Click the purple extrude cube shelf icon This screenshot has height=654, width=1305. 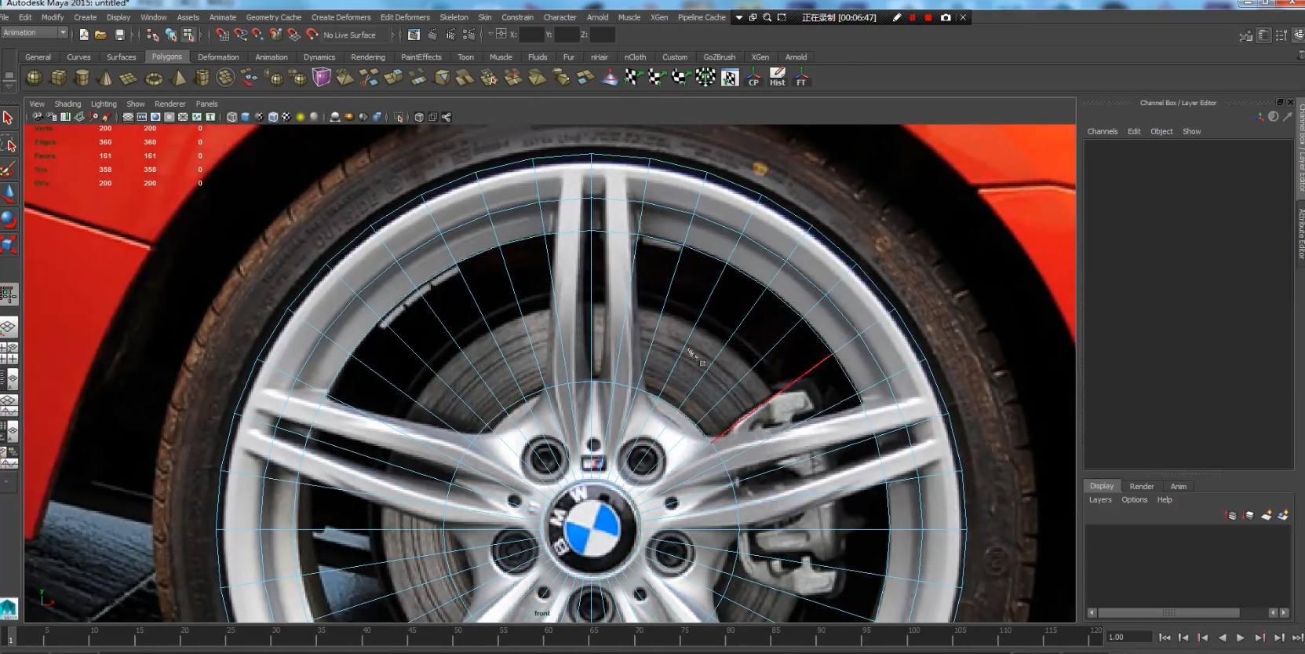(322, 77)
